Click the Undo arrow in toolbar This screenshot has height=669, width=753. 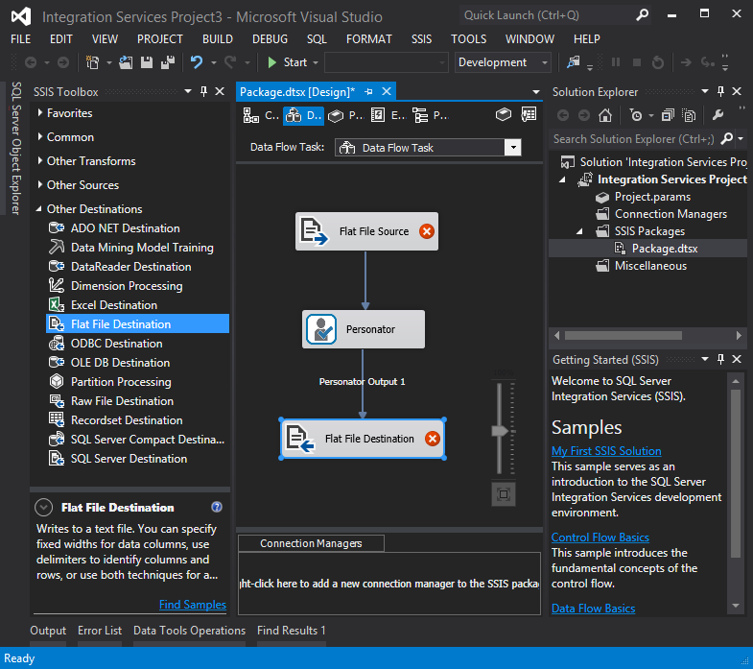point(197,62)
